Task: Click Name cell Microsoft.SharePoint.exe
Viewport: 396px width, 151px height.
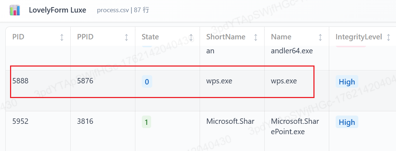Action: (x=295, y=126)
